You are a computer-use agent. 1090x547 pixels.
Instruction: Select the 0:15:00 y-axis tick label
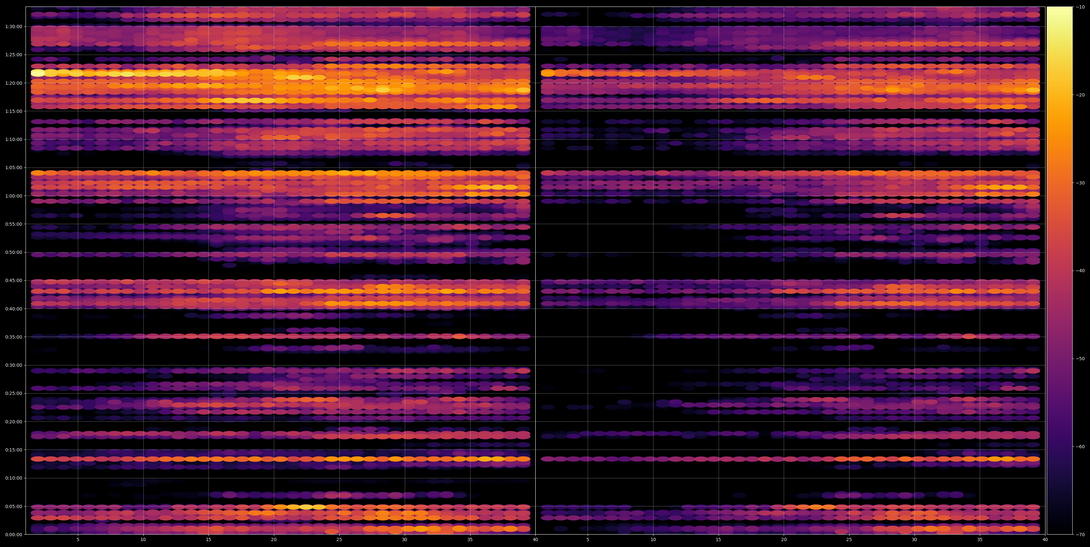(13, 450)
